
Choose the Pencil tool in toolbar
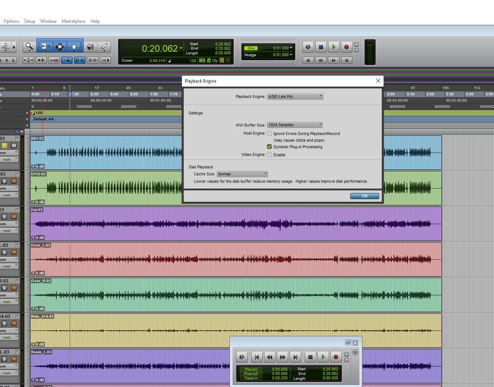pos(104,47)
